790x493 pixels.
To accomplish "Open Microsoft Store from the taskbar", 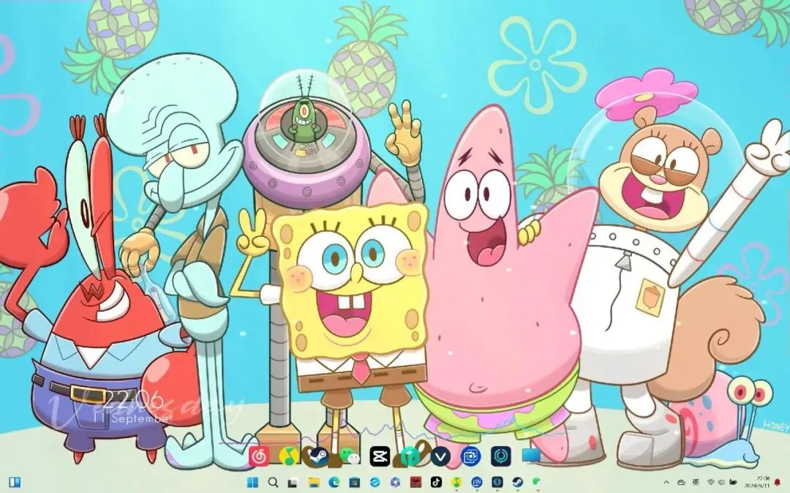I will 355,483.
